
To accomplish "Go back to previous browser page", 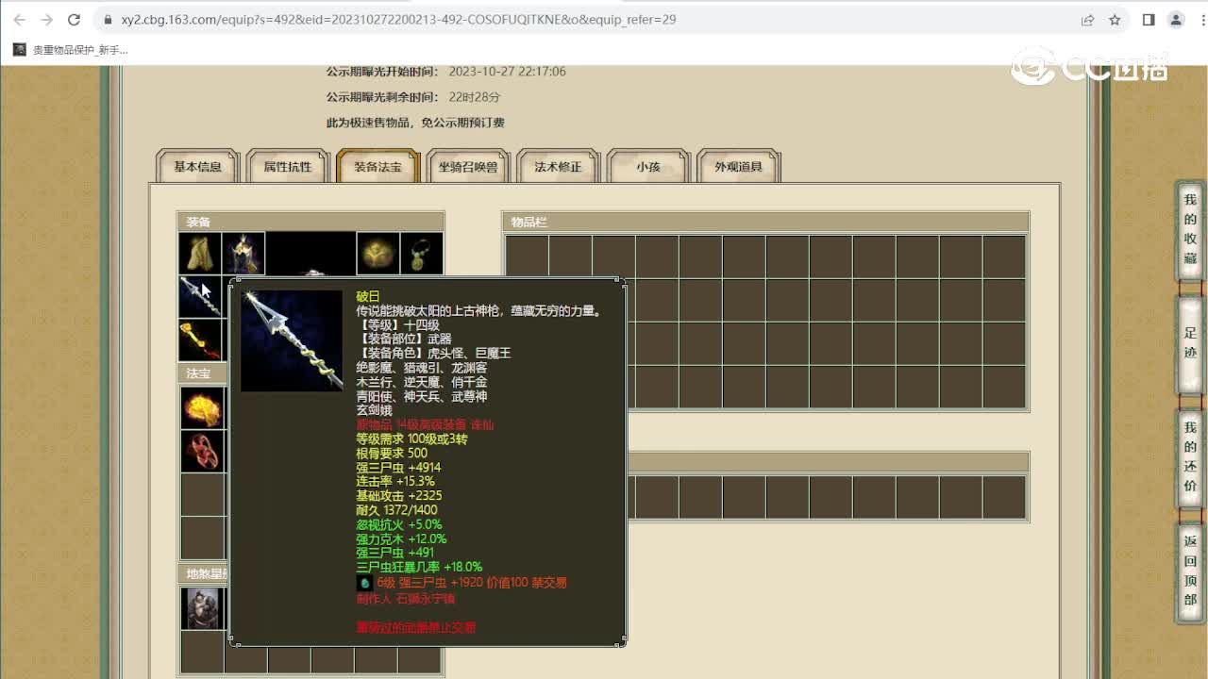I will pyautogui.click(x=20, y=19).
